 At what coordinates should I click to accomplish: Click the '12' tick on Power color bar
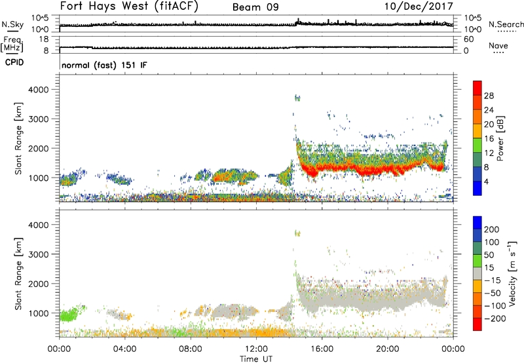tap(489, 153)
